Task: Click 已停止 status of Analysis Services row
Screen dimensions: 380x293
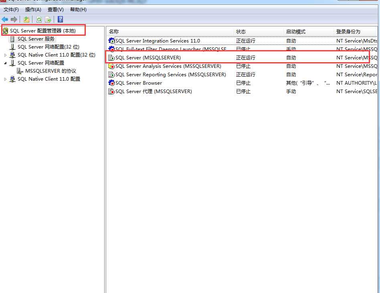Action: 243,66
